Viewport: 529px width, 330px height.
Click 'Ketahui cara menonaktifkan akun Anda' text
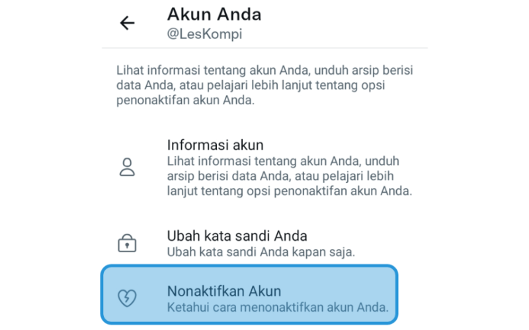(x=278, y=308)
